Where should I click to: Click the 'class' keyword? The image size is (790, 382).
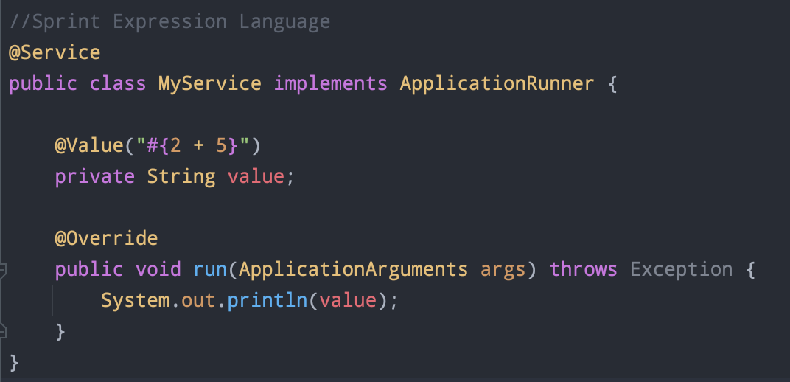[x=118, y=83]
